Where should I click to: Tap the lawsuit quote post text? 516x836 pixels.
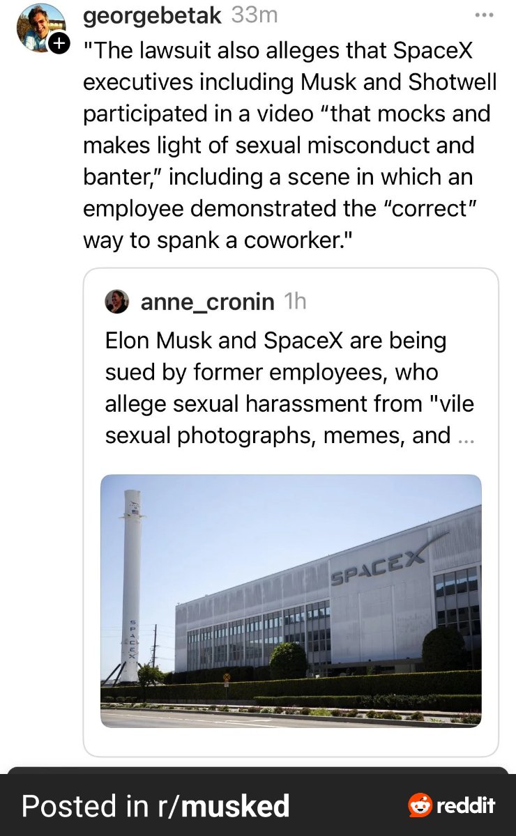(x=289, y=145)
